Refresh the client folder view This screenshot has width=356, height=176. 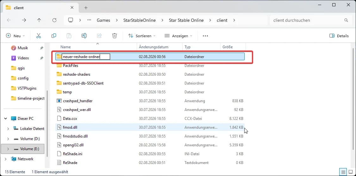[54, 20]
